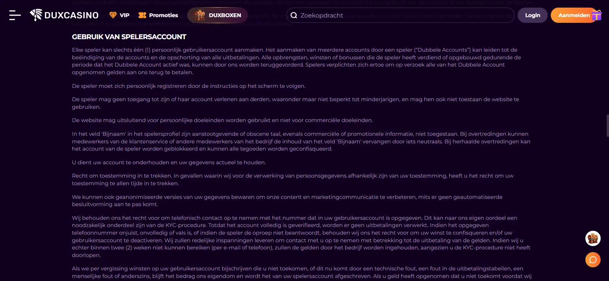This screenshot has height=281, width=609.
Task: Click the paragraph starting "De speler mag geen toegang"
Action: (295, 103)
